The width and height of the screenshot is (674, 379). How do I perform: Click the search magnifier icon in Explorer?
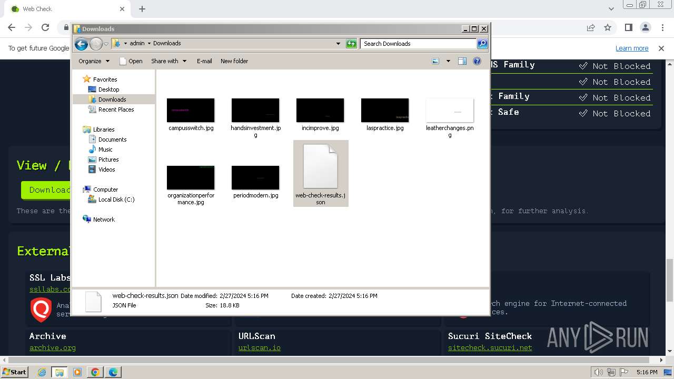(482, 44)
